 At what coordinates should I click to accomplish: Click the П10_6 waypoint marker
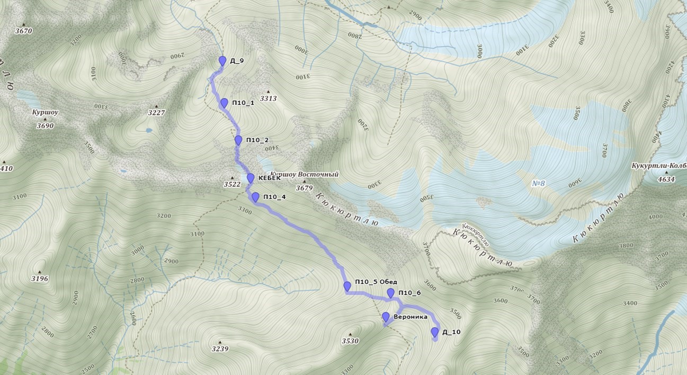coord(390,293)
